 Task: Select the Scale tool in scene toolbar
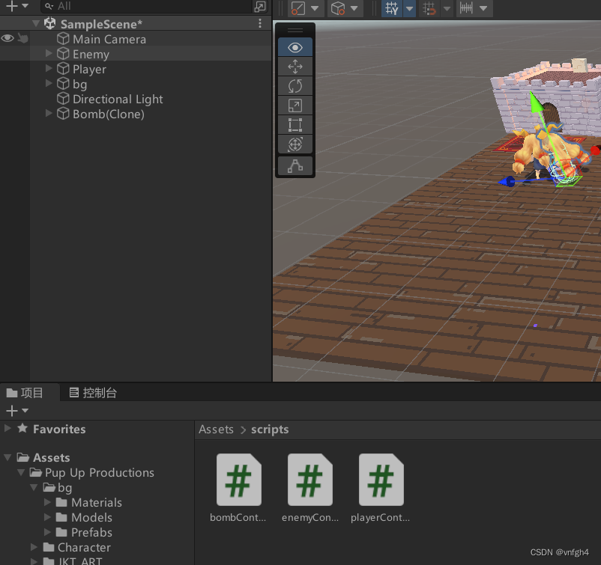tap(295, 106)
